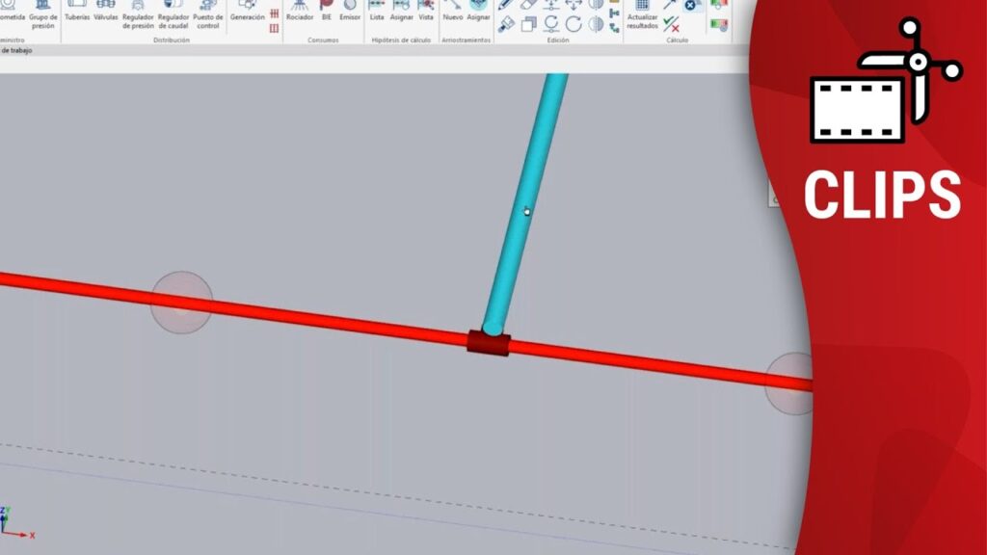The image size is (987, 555).
Task: Click the check/cross verification icon in Cálculo
Action: click(x=671, y=25)
